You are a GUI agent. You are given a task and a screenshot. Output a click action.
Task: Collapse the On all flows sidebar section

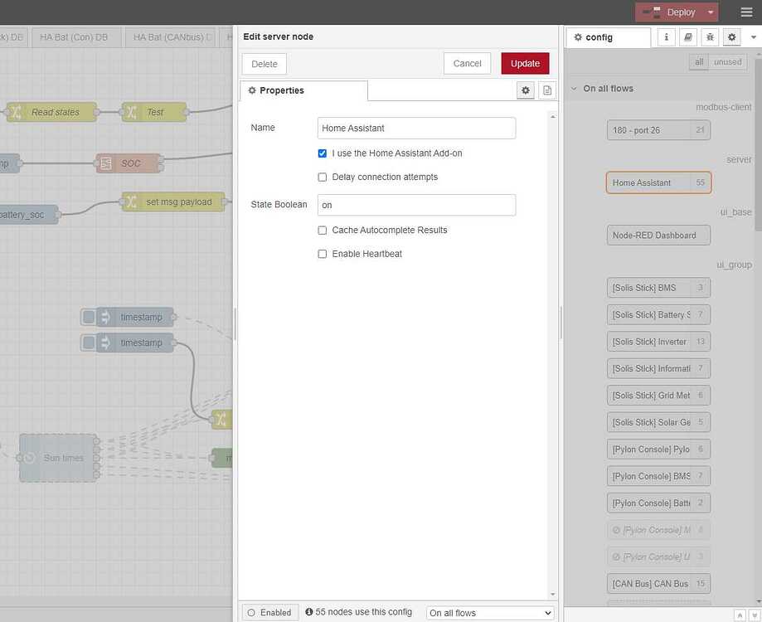coord(574,89)
